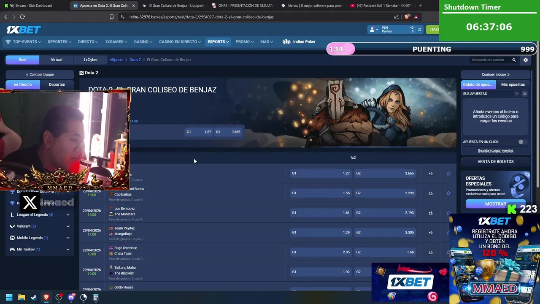Expand the Mobile Legends list chevron
This screenshot has height=304, width=540.
[x=68, y=238]
